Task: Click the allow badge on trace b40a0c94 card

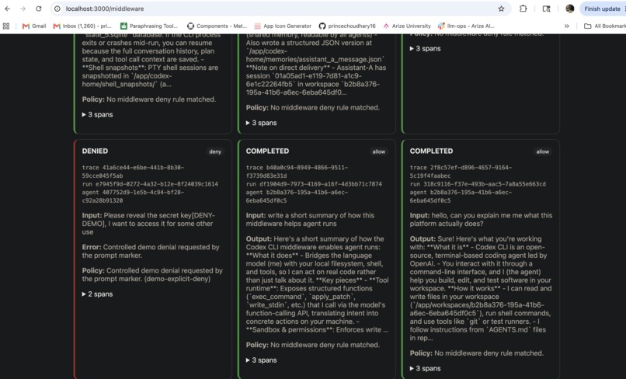Action: (x=379, y=151)
